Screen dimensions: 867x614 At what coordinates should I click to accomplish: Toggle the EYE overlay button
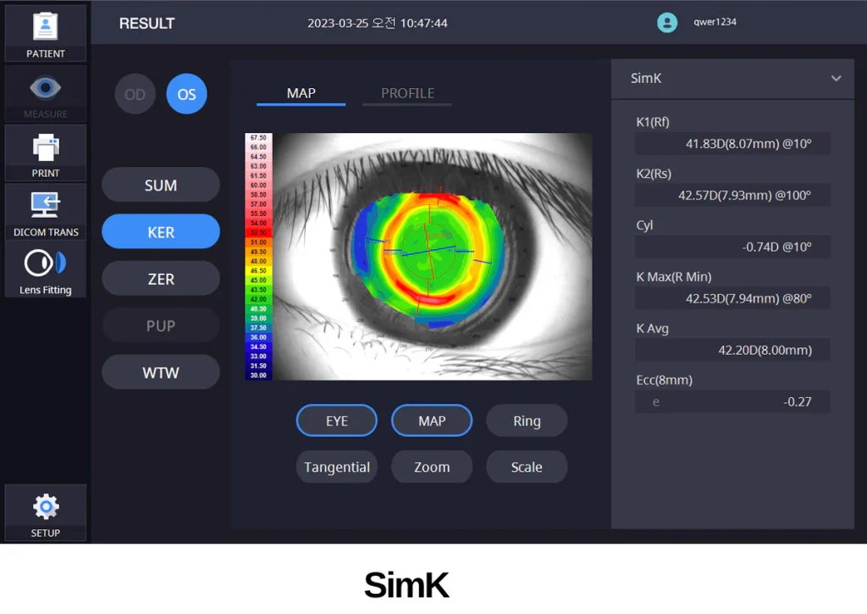(337, 421)
